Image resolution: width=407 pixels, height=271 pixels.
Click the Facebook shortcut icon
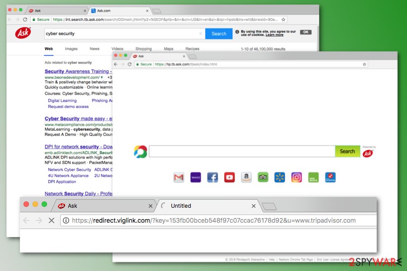[213, 178]
